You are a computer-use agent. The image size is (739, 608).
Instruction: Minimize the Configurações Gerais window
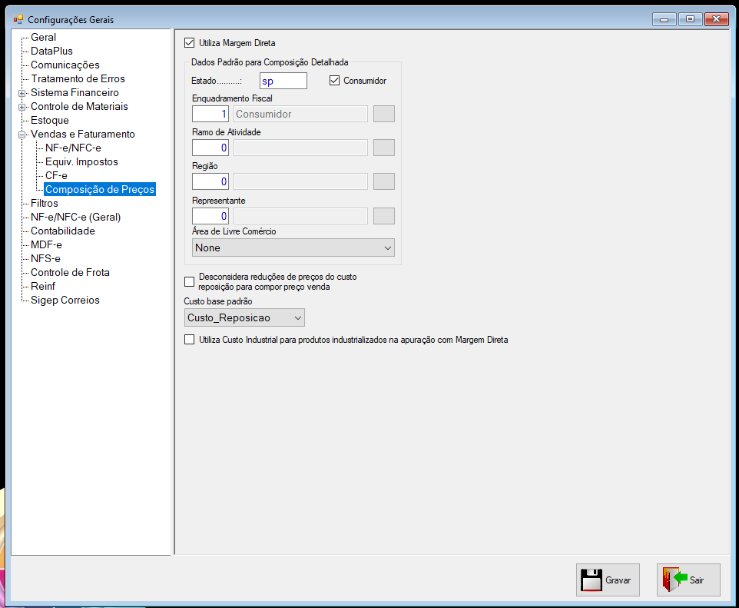[x=664, y=19]
